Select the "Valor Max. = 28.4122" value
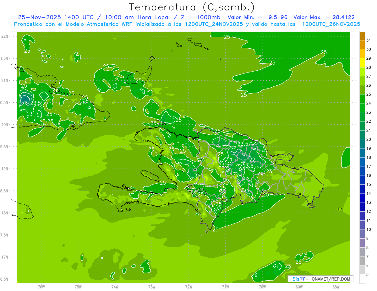The image size is (377, 291). 324,17
